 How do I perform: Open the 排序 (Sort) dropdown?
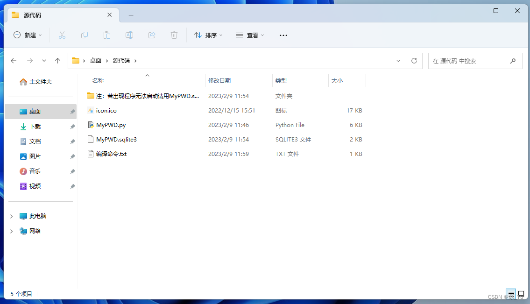pyautogui.click(x=208, y=35)
